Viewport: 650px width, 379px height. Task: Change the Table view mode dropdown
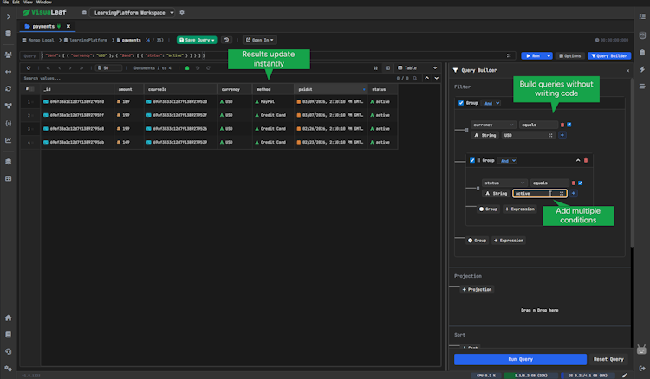(418, 67)
